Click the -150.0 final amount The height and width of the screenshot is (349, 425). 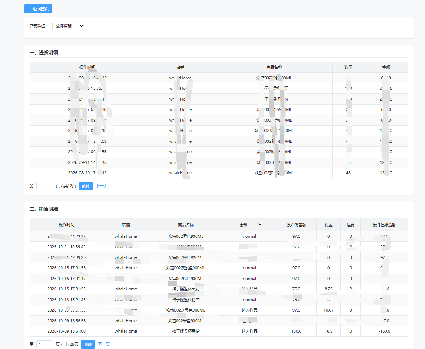(384, 332)
